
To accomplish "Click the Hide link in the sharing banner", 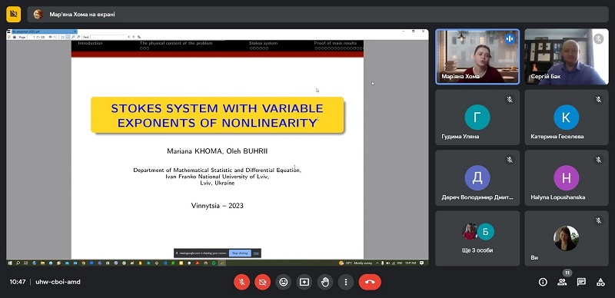I will (x=256, y=253).
